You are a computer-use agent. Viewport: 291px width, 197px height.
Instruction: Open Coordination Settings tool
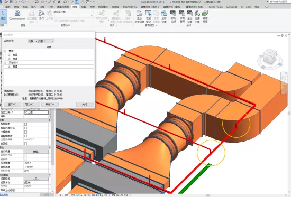click(189, 16)
